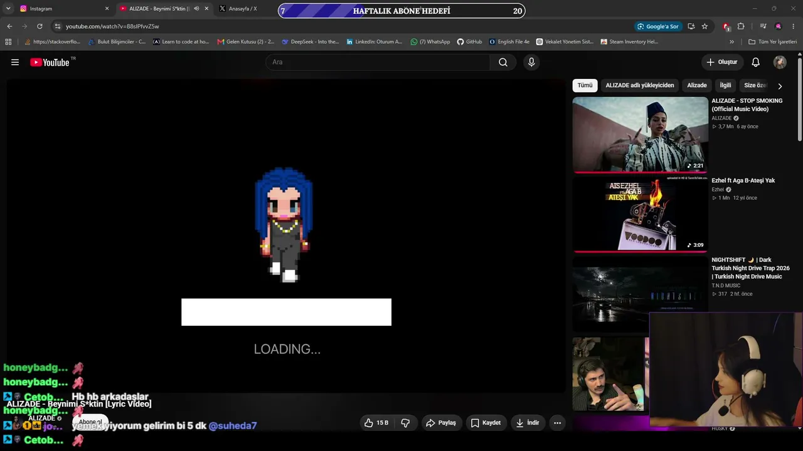Click the video player loading screen

(x=286, y=236)
